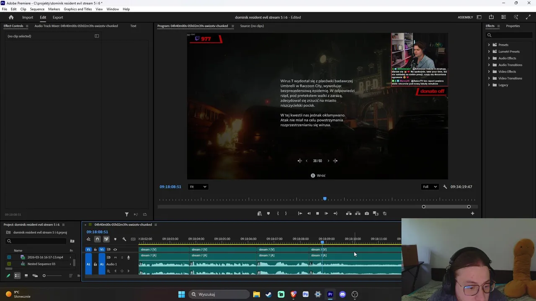Stop playback in the Program Monitor

(x=317, y=214)
